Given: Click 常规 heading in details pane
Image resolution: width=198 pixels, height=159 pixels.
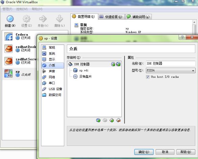Looking at the screenshot, I should click(x=83, y=25).
